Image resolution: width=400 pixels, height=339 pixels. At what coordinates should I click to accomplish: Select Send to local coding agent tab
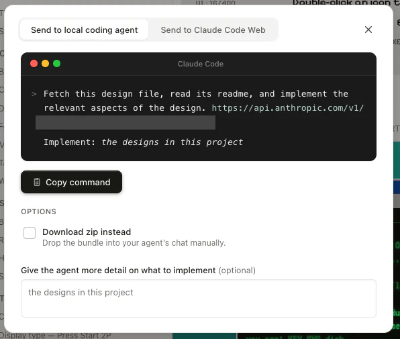pyautogui.click(x=84, y=30)
